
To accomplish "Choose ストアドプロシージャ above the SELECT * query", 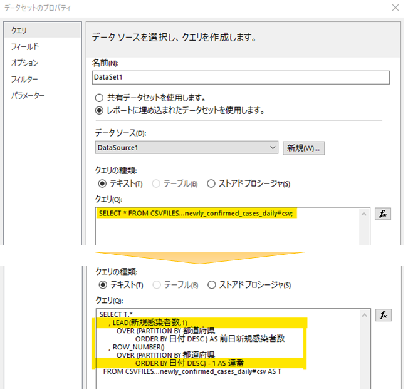I will tap(211, 183).
